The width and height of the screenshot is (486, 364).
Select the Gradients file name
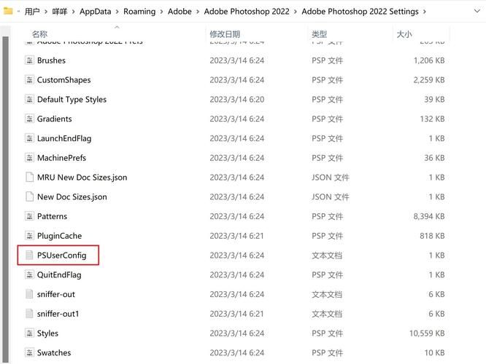(x=54, y=119)
